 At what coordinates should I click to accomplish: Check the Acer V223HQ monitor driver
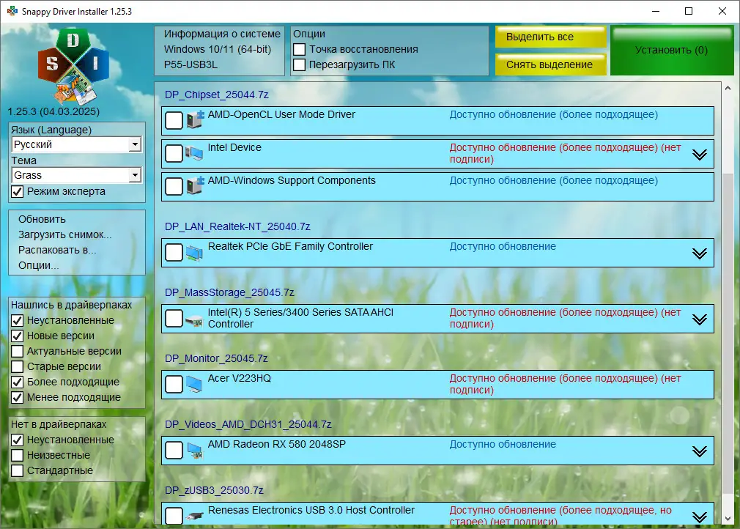click(174, 384)
